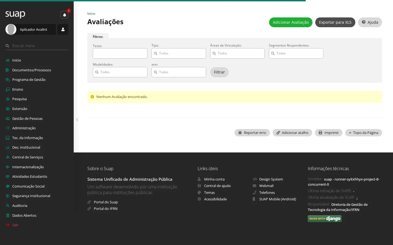The image size is (393, 245).
Task: Log out using the Sair link
Action: (x=15, y=225)
